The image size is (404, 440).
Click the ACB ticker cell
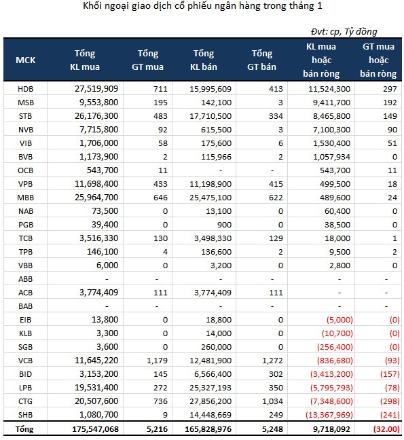(x=26, y=293)
